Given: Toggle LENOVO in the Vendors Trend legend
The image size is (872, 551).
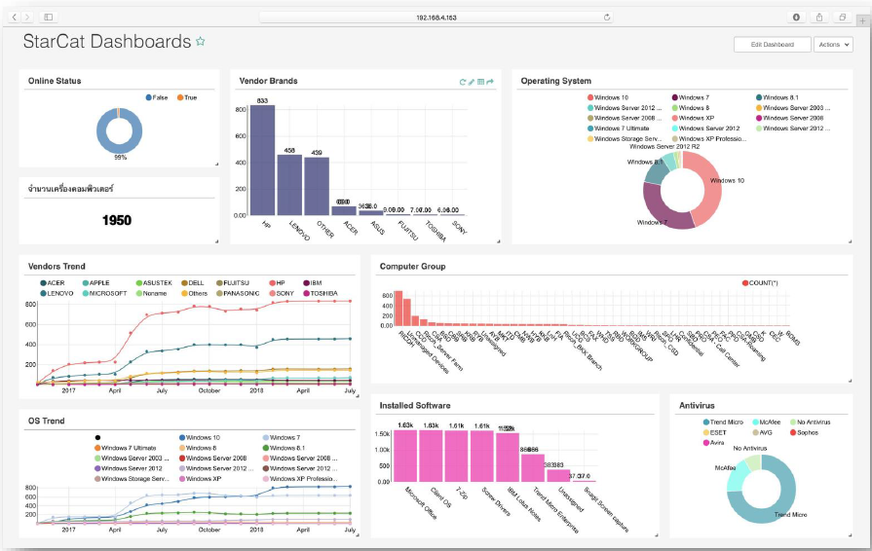Looking at the screenshot, I should [57, 293].
